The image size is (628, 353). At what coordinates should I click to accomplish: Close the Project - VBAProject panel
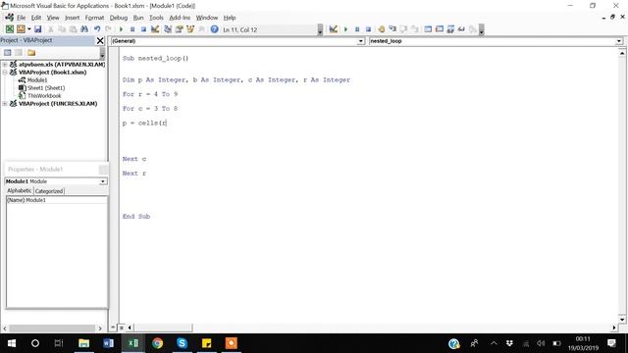[100, 40]
